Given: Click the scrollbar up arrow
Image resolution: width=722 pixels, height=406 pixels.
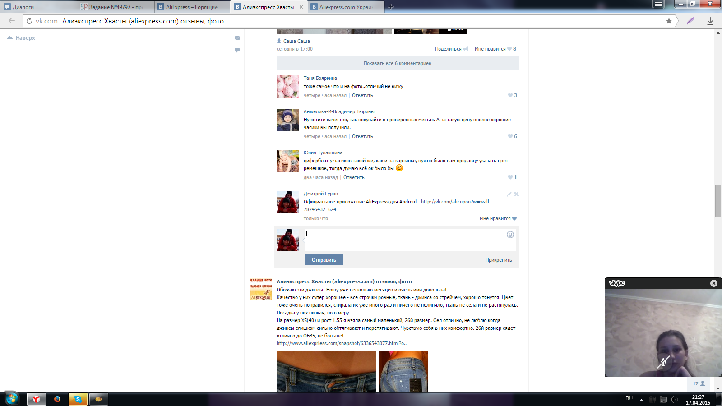Looking at the screenshot, I should click(x=718, y=33).
